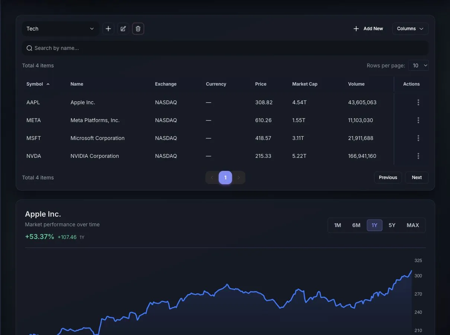Click page number 1 button
The height and width of the screenshot is (335, 450).
coord(225,178)
